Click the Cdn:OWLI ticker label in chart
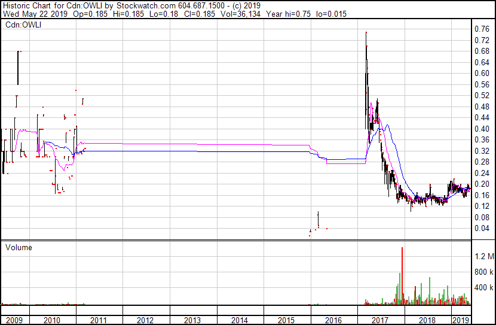Viewport: 496px width, 325px height. [x=22, y=25]
